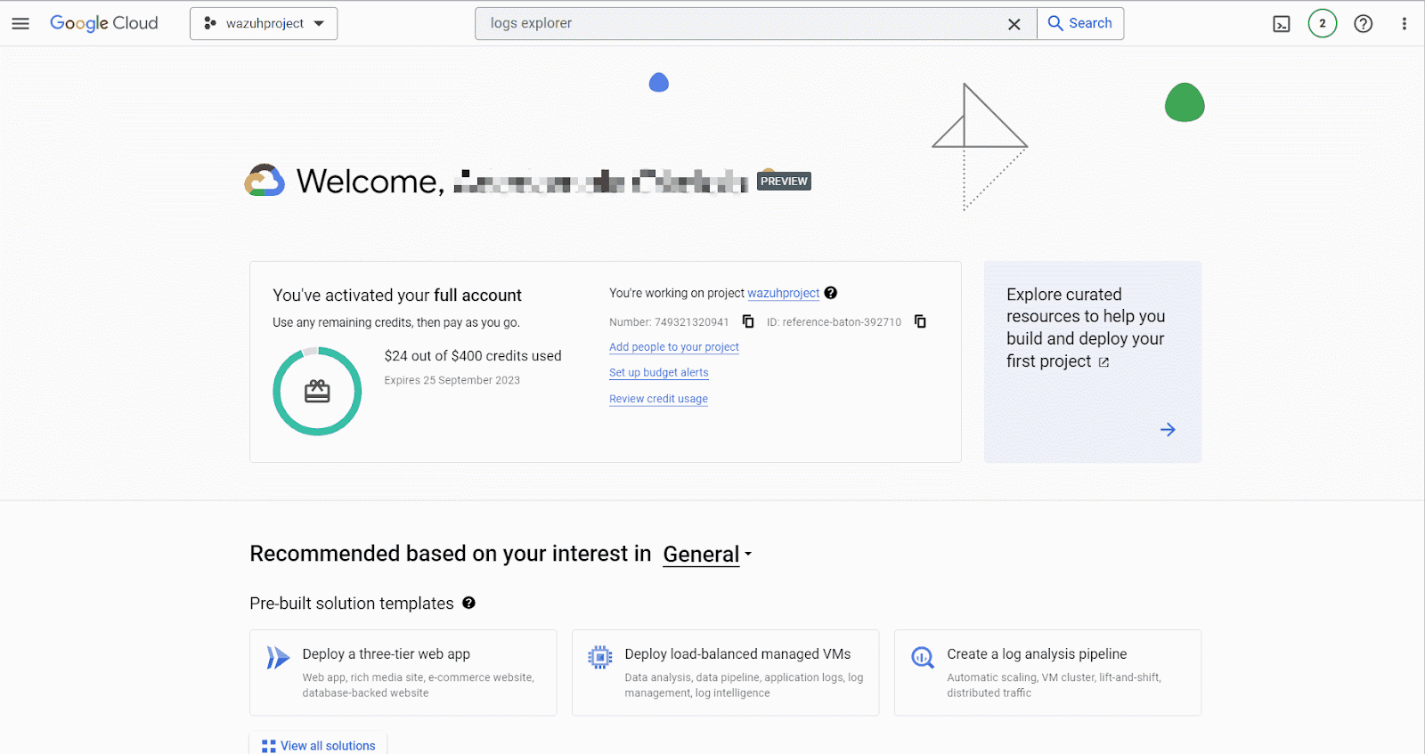
Task: Expand the General interest dropdown
Action: [708, 555]
